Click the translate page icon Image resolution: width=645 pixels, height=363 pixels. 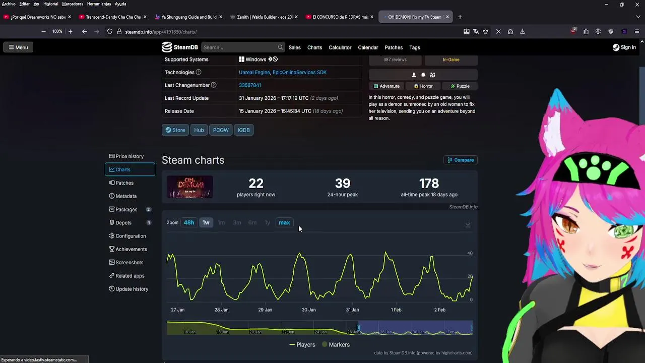[476, 32]
